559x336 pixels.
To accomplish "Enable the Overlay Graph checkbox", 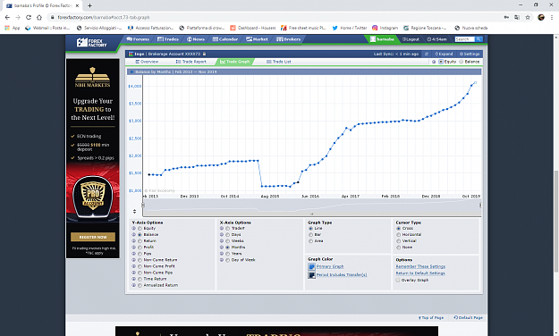I will click(x=398, y=280).
